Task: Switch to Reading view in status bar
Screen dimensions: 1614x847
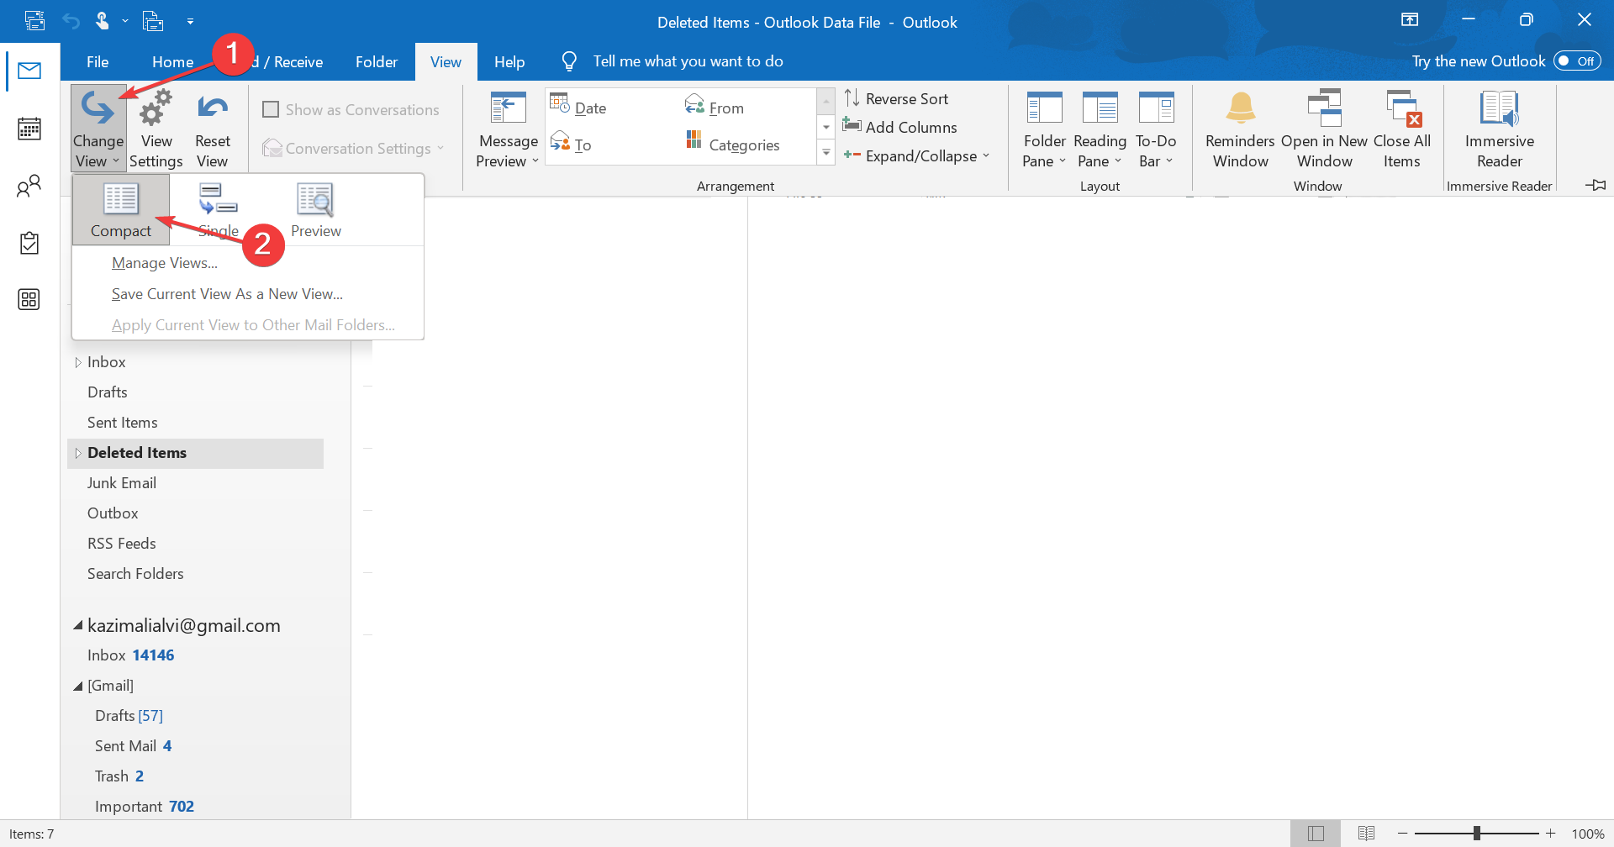Action: [x=1367, y=834]
